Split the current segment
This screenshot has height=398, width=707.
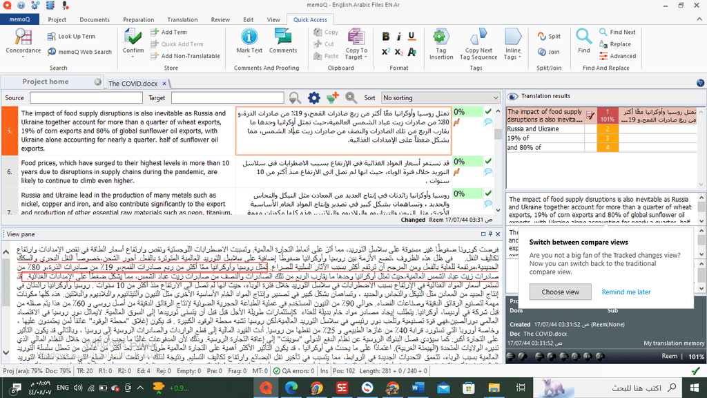[x=549, y=37]
